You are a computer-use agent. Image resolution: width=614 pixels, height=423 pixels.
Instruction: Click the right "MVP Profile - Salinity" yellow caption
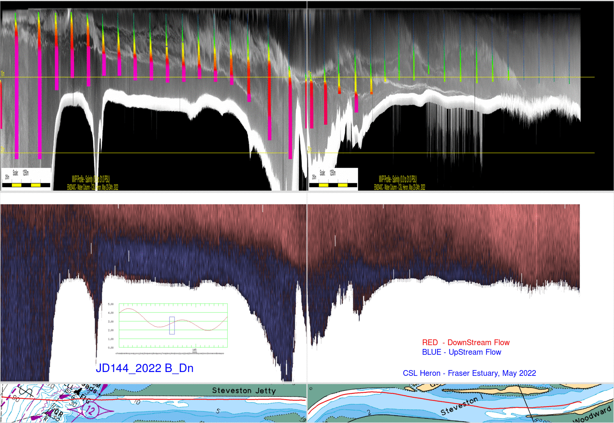pos(398,179)
